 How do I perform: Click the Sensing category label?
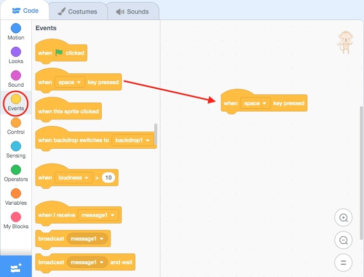pyautogui.click(x=16, y=155)
